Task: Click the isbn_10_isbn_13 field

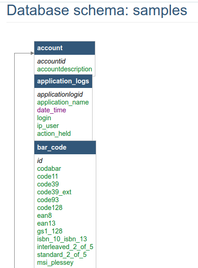Action: click(x=62, y=239)
